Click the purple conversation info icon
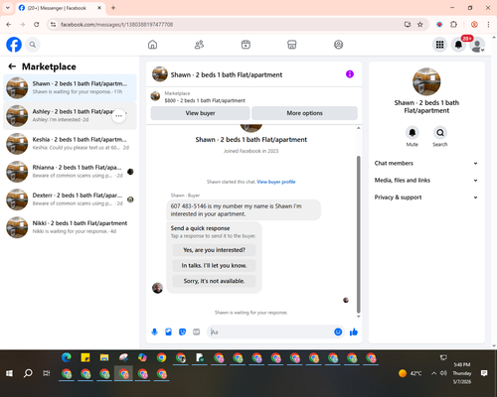497x397 pixels. [350, 74]
